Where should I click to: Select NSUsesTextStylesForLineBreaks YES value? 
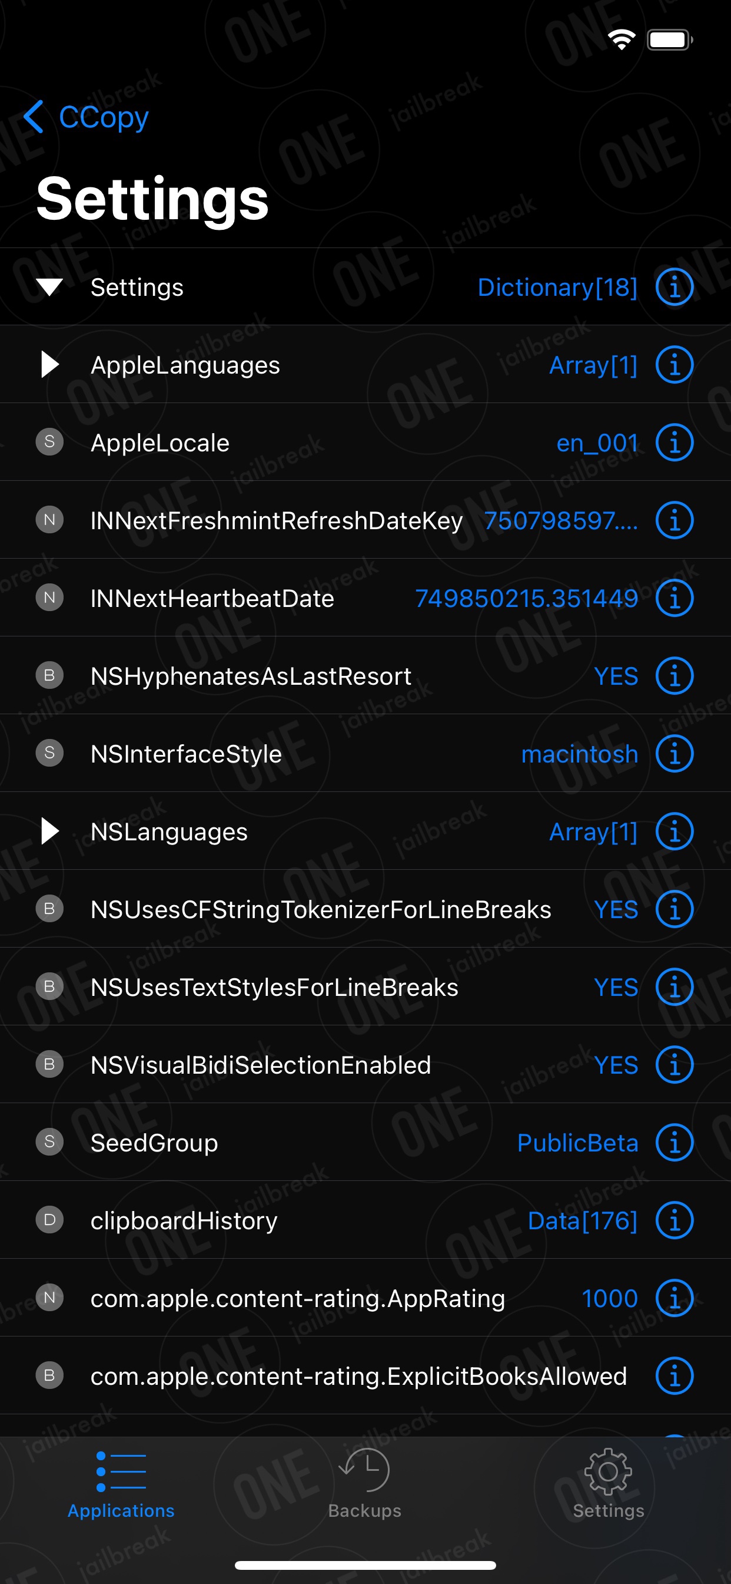coord(616,987)
